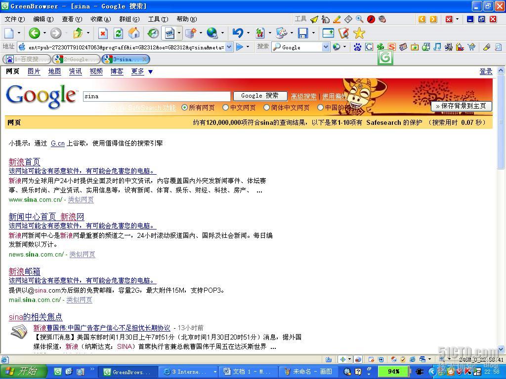Click the Google search input field
The height and width of the screenshot is (379, 506).
pos(157,96)
